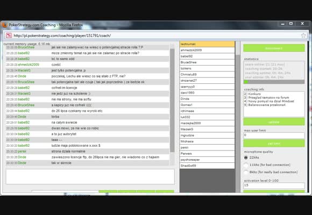
Task: Maximize the Firefox coaching window
Action: (x=291, y=24)
